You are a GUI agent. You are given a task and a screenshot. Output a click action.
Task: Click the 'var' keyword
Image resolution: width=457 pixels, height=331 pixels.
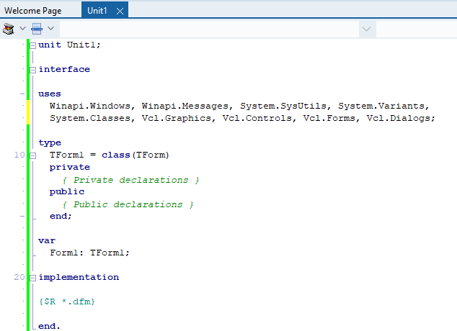(x=47, y=240)
